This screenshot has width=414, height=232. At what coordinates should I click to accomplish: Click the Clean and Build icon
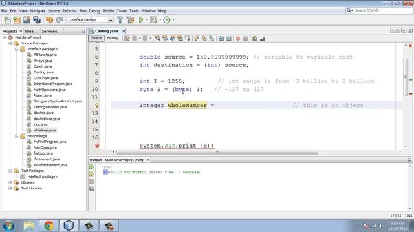pyautogui.click(x=130, y=20)
